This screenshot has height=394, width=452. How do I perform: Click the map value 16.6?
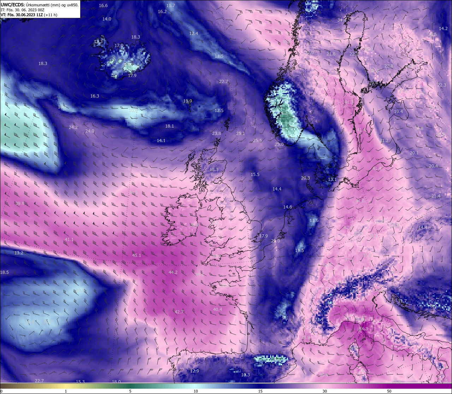(103, 5)
